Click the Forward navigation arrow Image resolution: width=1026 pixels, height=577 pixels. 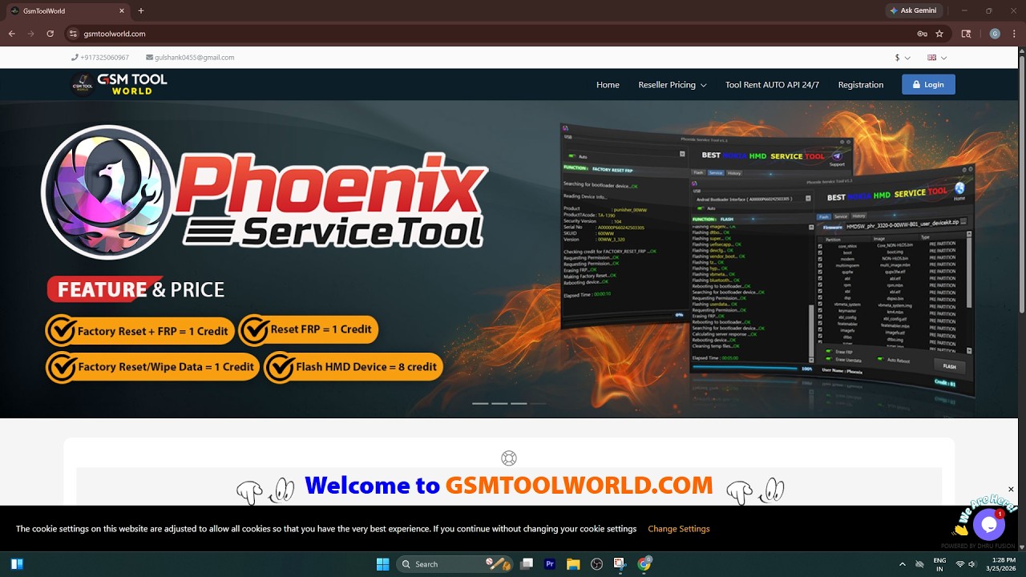pos(30,34)
